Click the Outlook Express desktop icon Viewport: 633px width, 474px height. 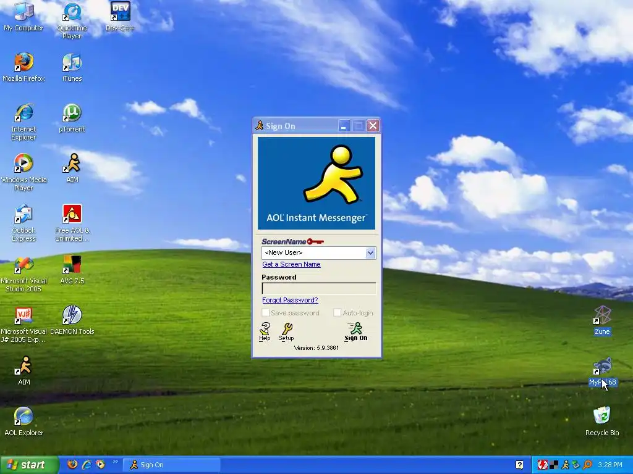23,223
